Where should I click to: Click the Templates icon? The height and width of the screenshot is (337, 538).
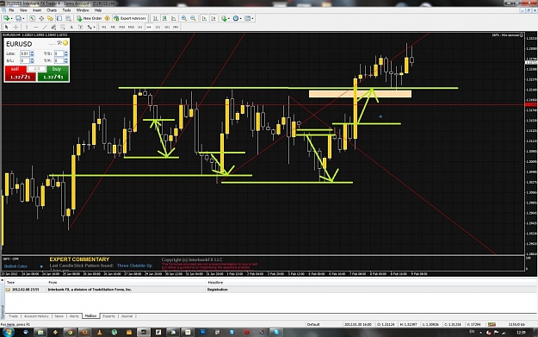coord(247,18)
